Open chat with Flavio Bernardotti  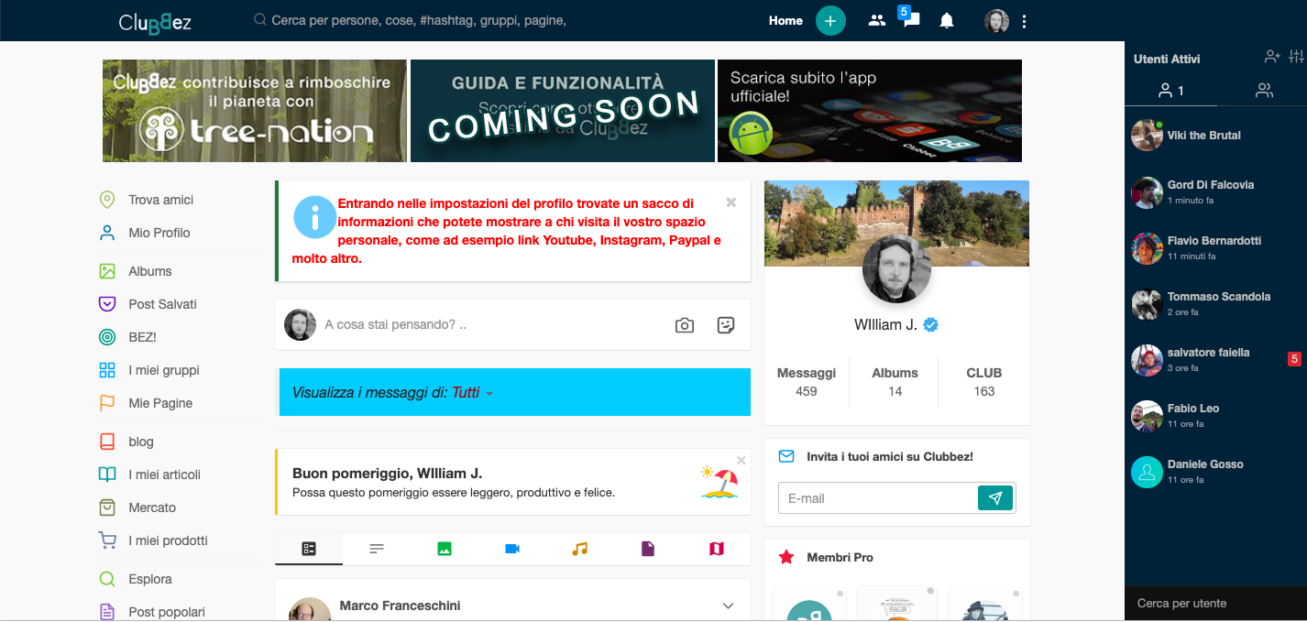[x=1215, y=247]
